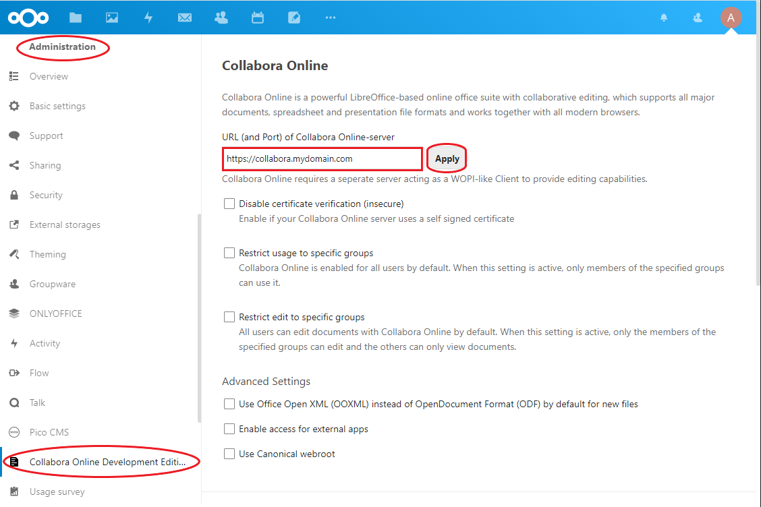Image resolution: width=761 pixels, height=507 pixels.
Task: Open the Activity lightning icon in top bar
Action: pos(148,18)
